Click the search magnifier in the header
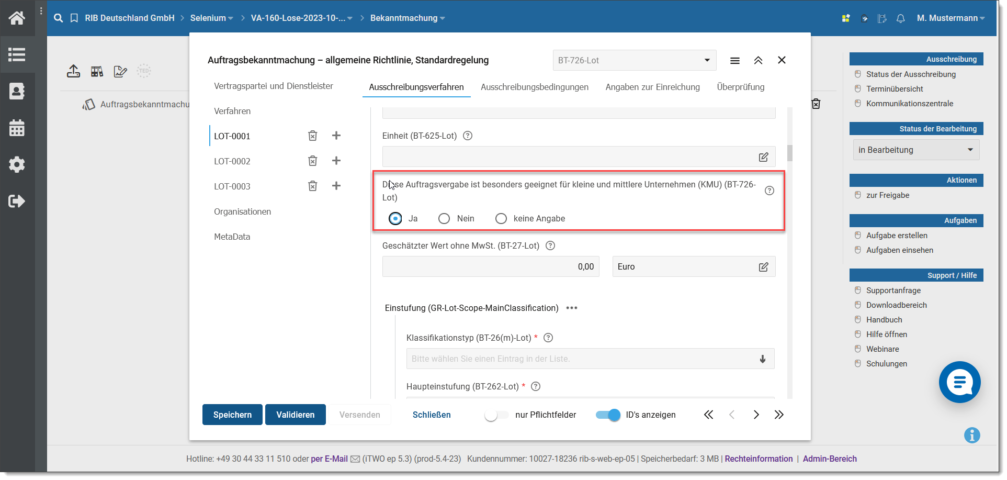 [x=59, y=18]
